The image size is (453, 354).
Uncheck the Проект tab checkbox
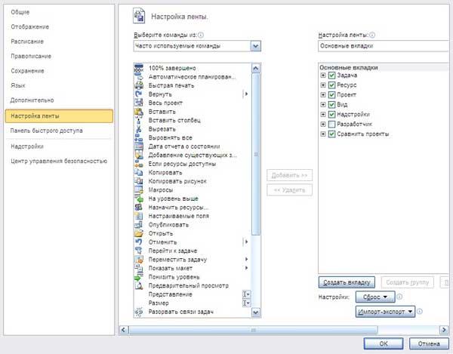click(x=331, y=94)
